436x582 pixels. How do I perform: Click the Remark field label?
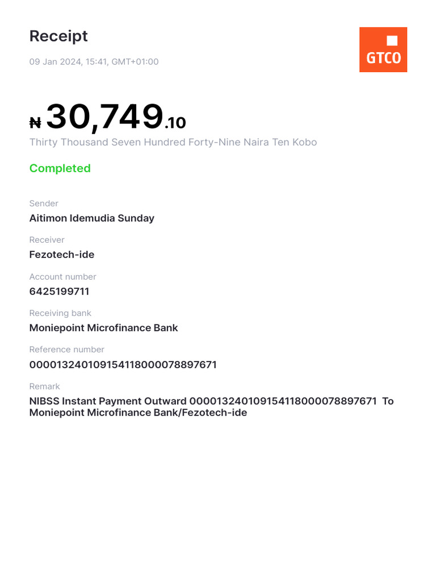click(44, 386)
